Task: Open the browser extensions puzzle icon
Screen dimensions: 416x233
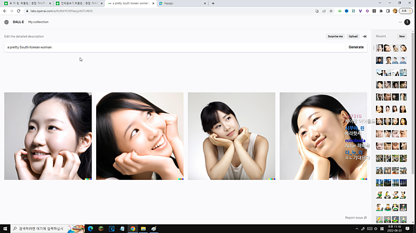Action: pos(381,11)
